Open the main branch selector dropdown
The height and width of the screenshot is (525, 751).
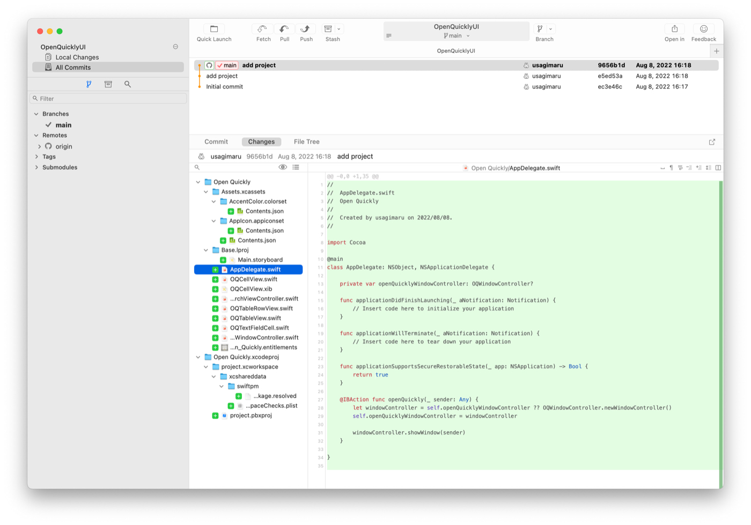[457, 36]
